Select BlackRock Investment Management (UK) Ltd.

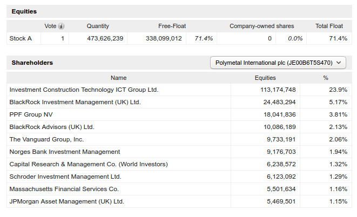(75, 103)
